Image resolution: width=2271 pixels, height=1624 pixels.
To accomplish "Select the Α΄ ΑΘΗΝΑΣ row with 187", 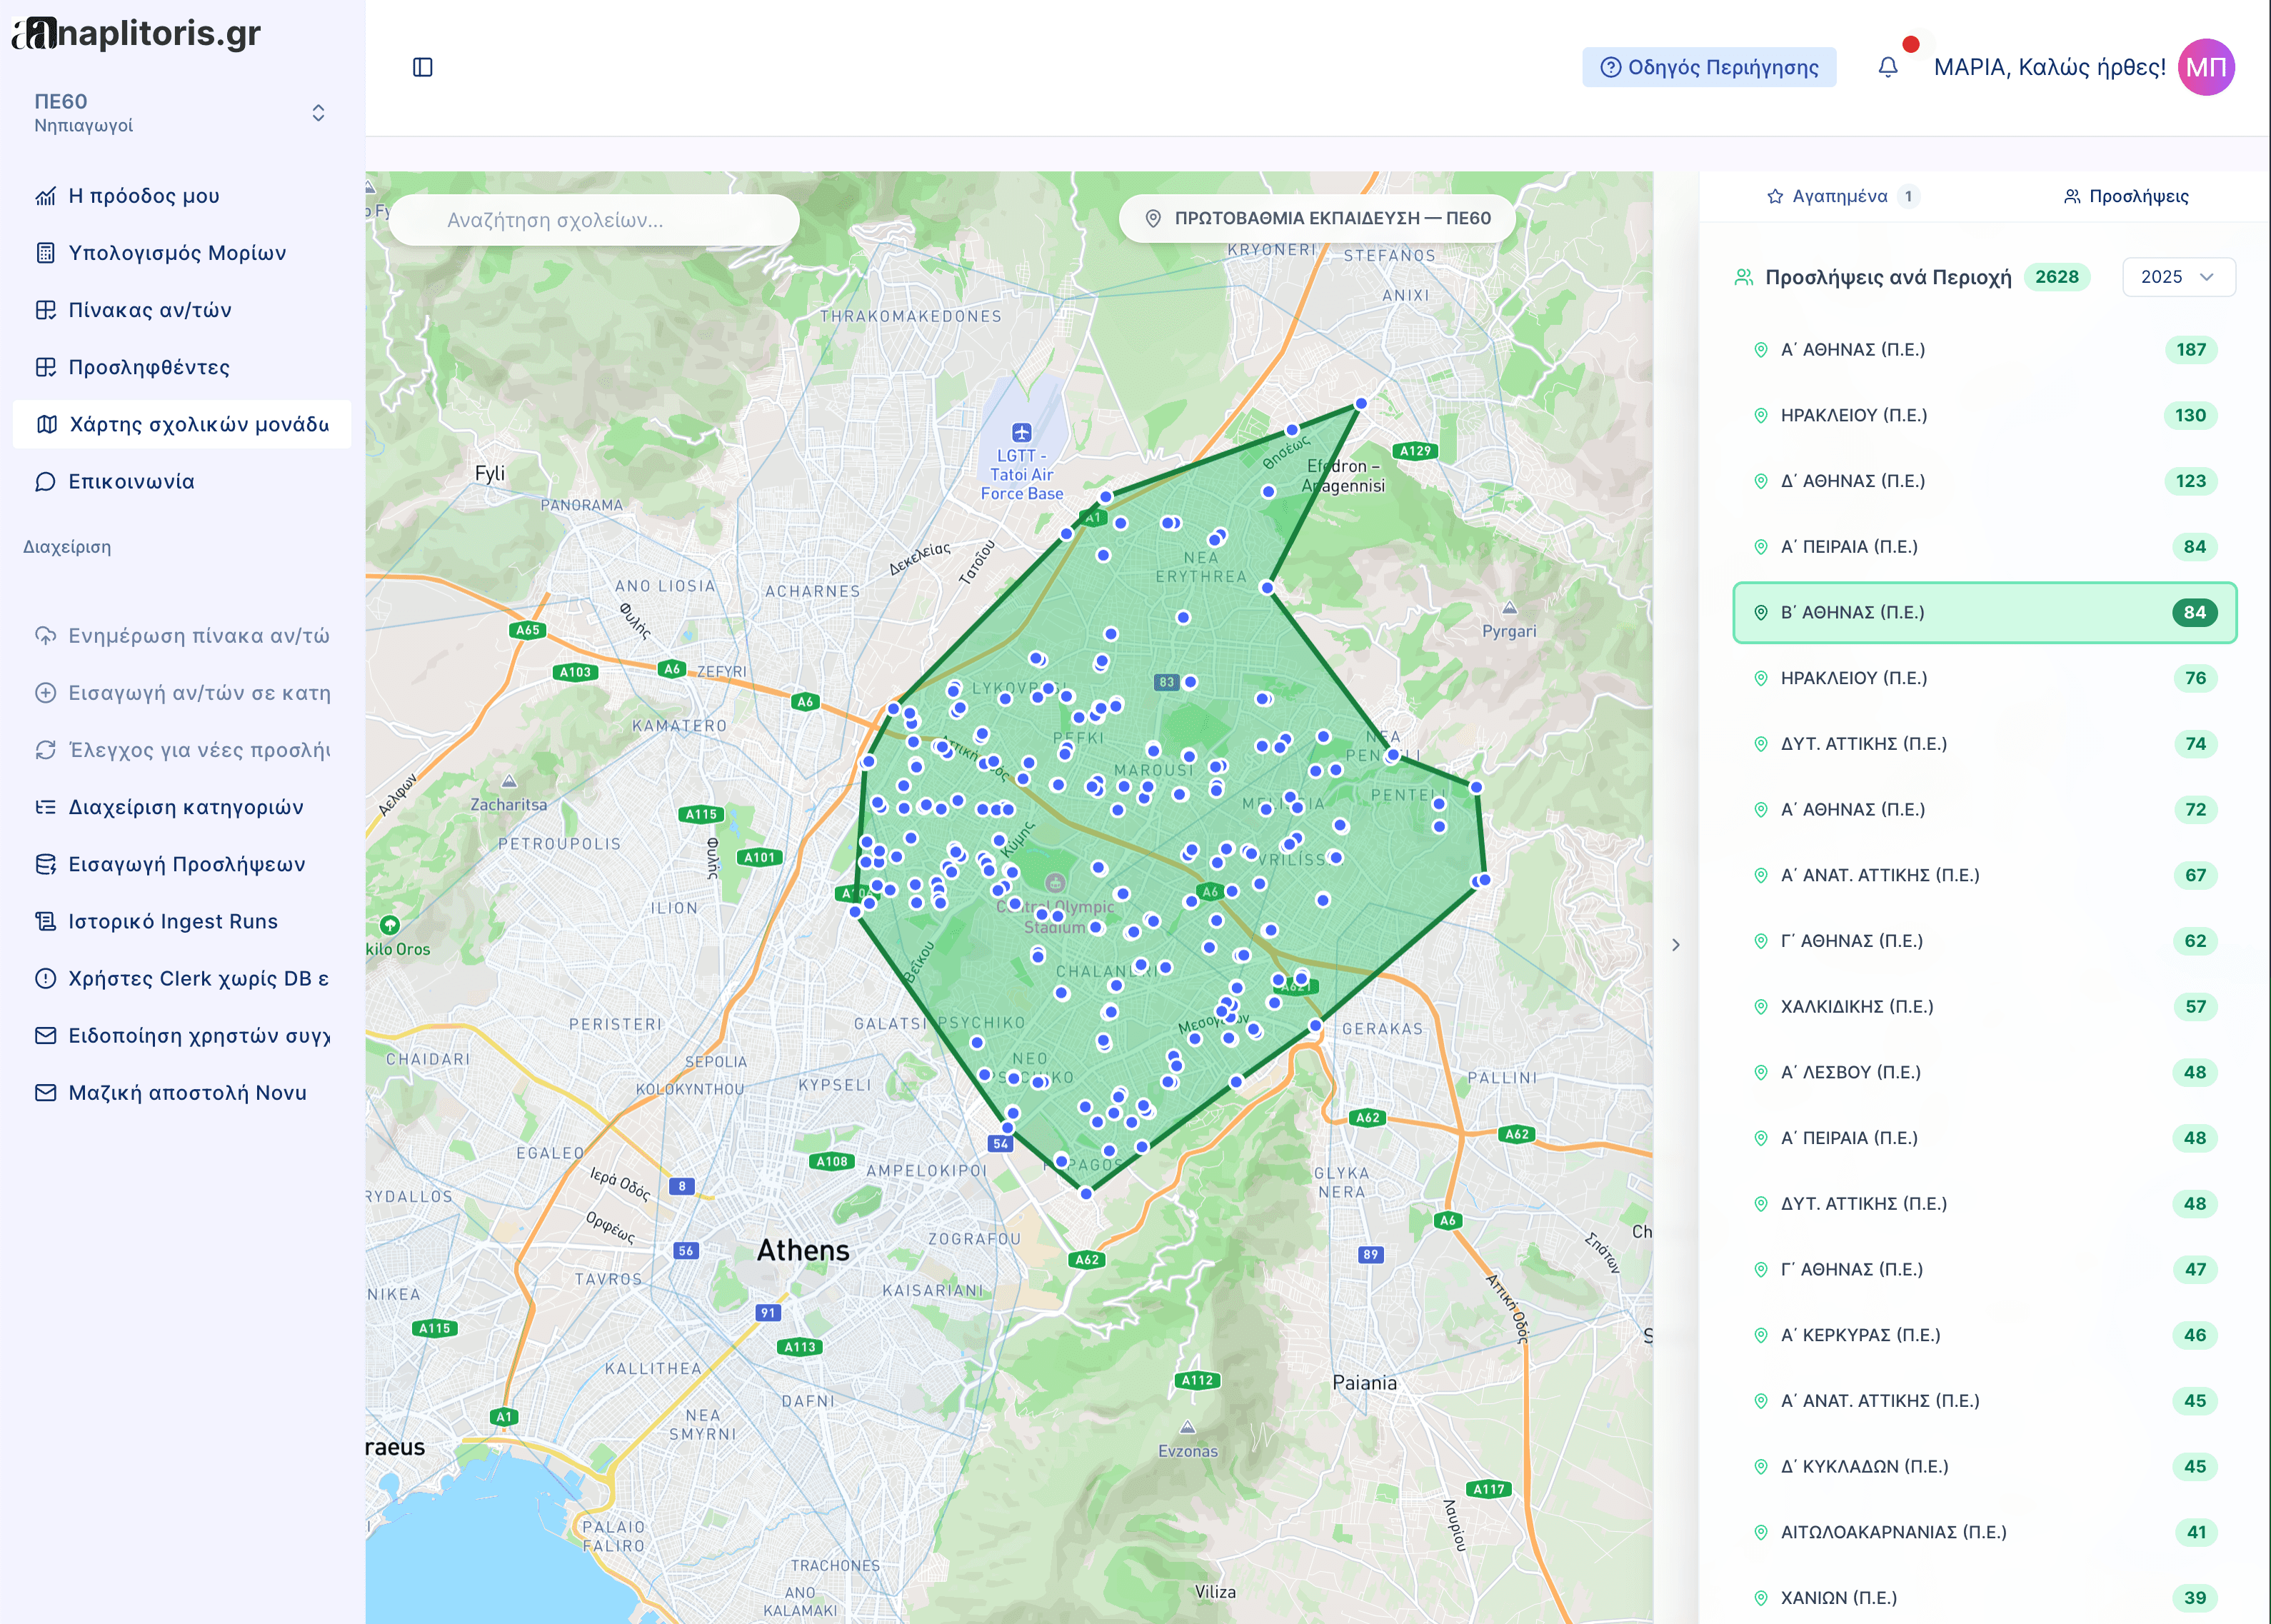I will tap(1985, 350).
